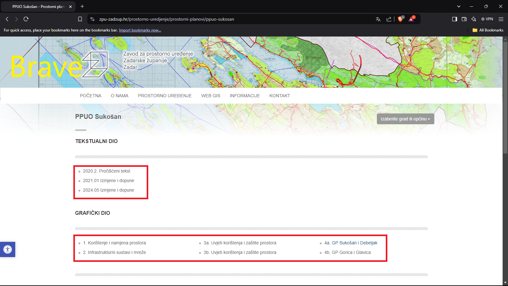
Task: Open PROSTORNO UREĐENJE menu item
Action: (164, 96)
